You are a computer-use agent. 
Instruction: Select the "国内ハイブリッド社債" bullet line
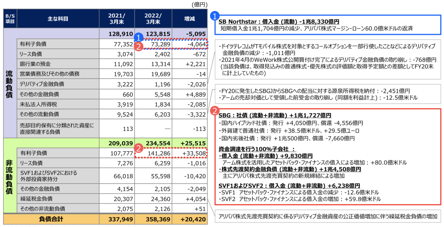[x=291, y=123]
